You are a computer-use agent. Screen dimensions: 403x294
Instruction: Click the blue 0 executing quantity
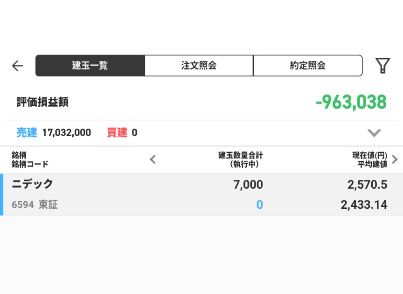tap(259, 205)
